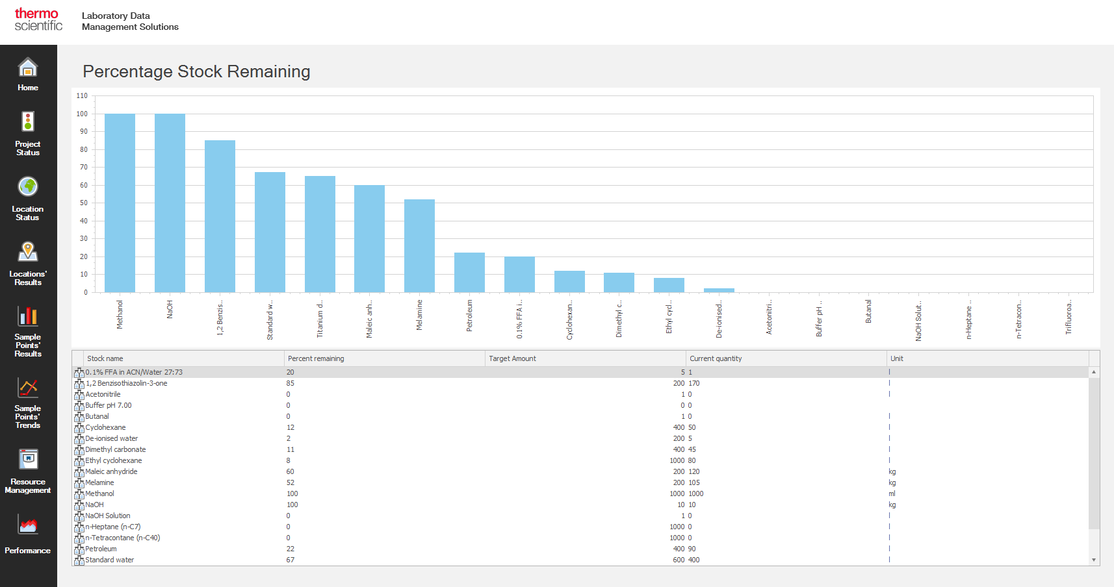Select the Methanol row in stock table
The image size is (1114, 587).
pos(100,493)
